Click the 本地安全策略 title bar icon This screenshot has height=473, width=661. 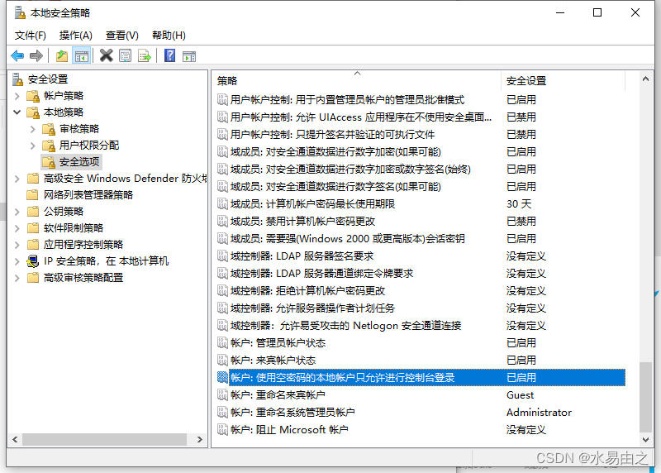20,12
